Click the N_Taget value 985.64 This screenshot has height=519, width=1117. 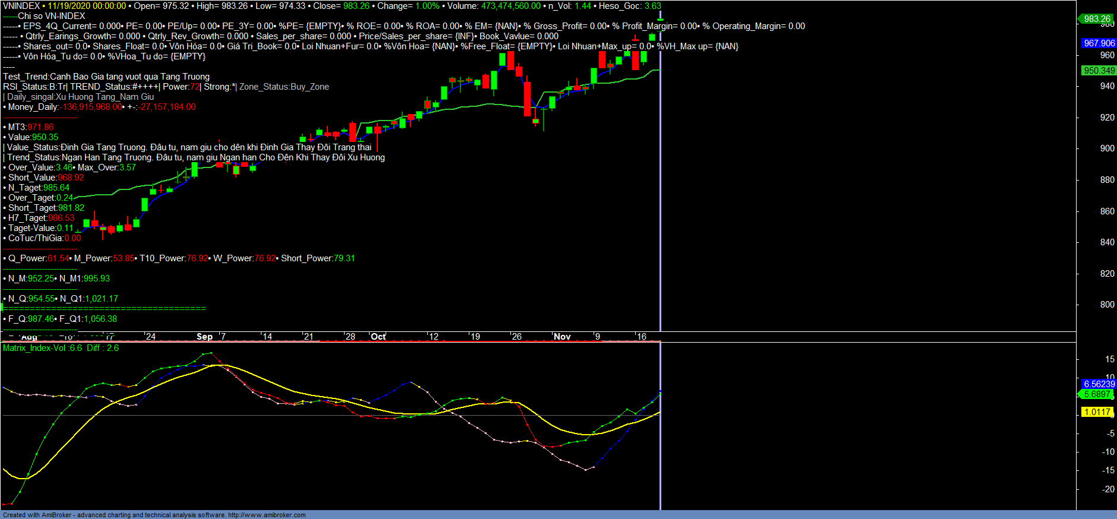point(56,188)
